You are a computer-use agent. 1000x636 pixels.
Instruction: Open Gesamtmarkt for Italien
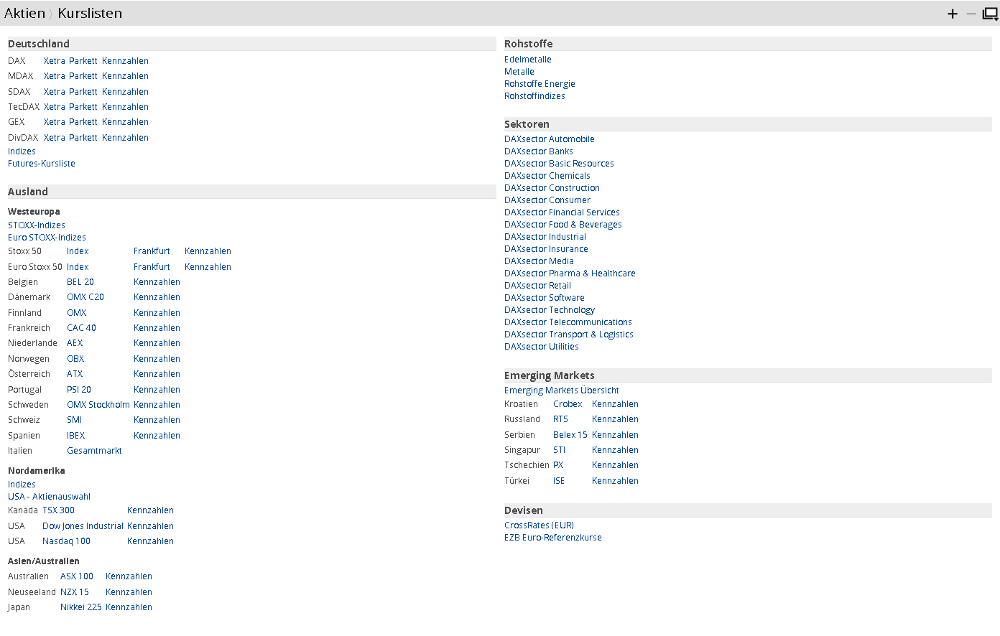pyautogui.click(x=94, y=451)
